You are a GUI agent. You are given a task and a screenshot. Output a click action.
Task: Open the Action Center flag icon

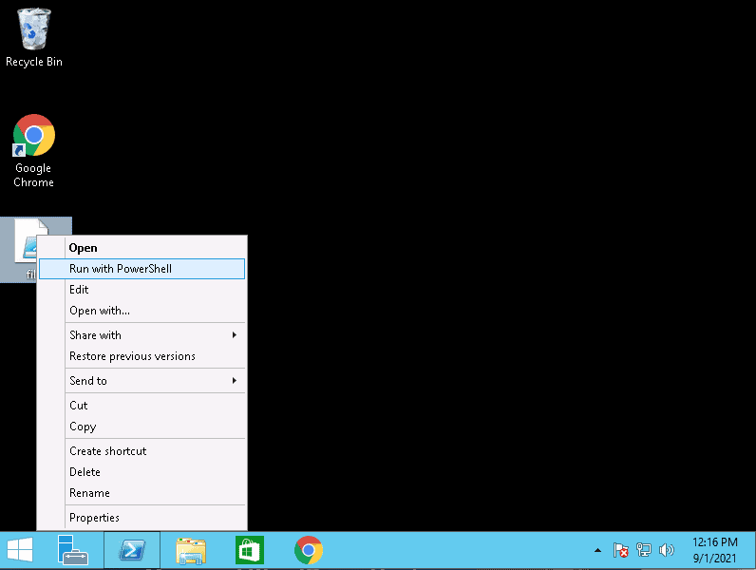(x=620, y=550)
